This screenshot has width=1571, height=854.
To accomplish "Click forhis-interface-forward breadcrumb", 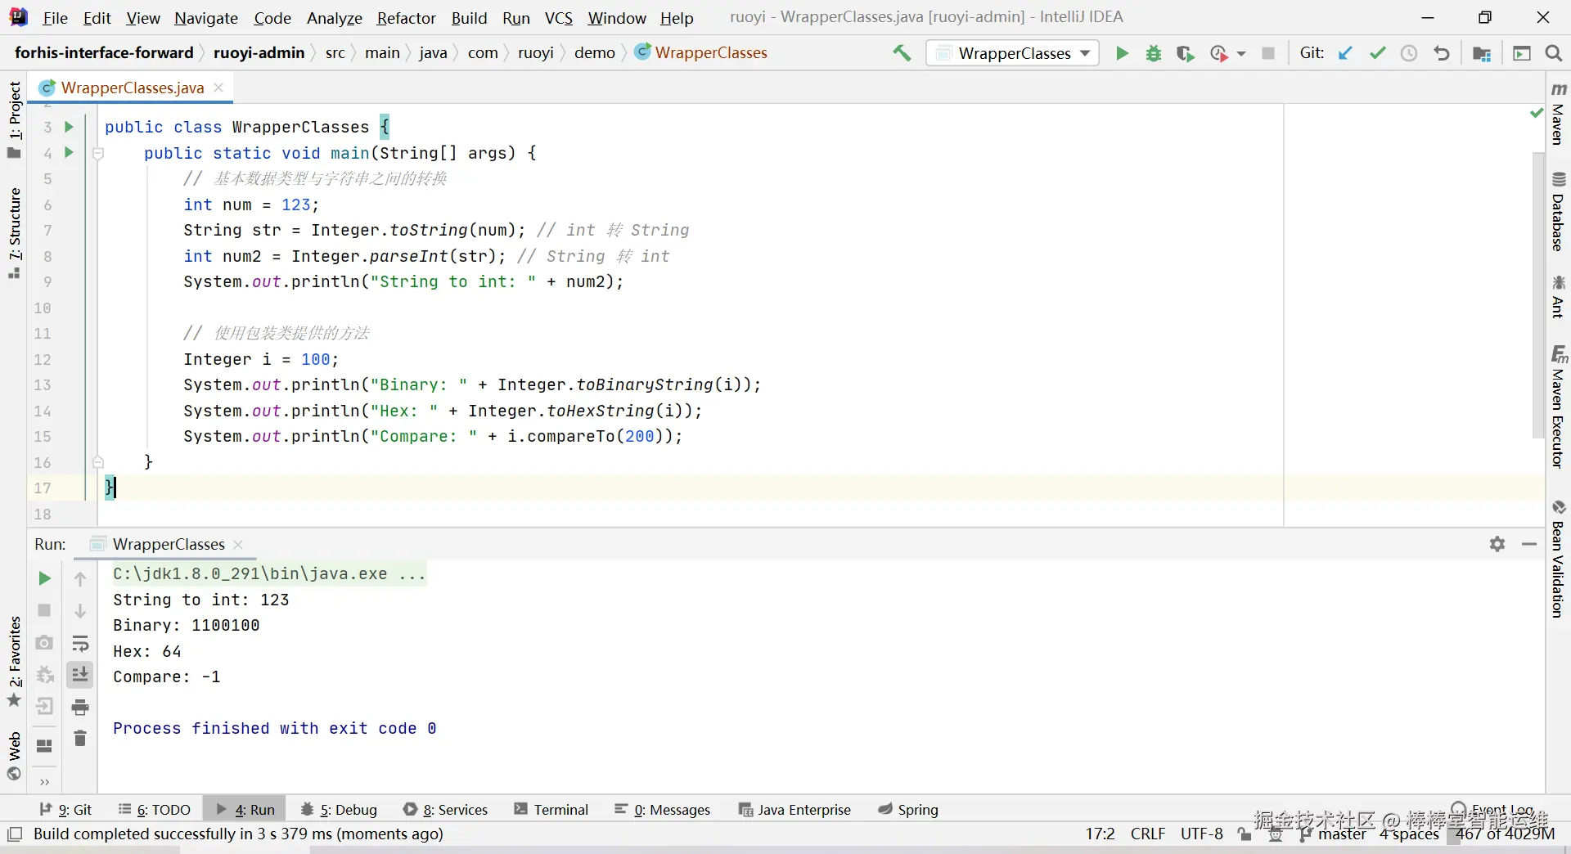I will pos(104,53).
